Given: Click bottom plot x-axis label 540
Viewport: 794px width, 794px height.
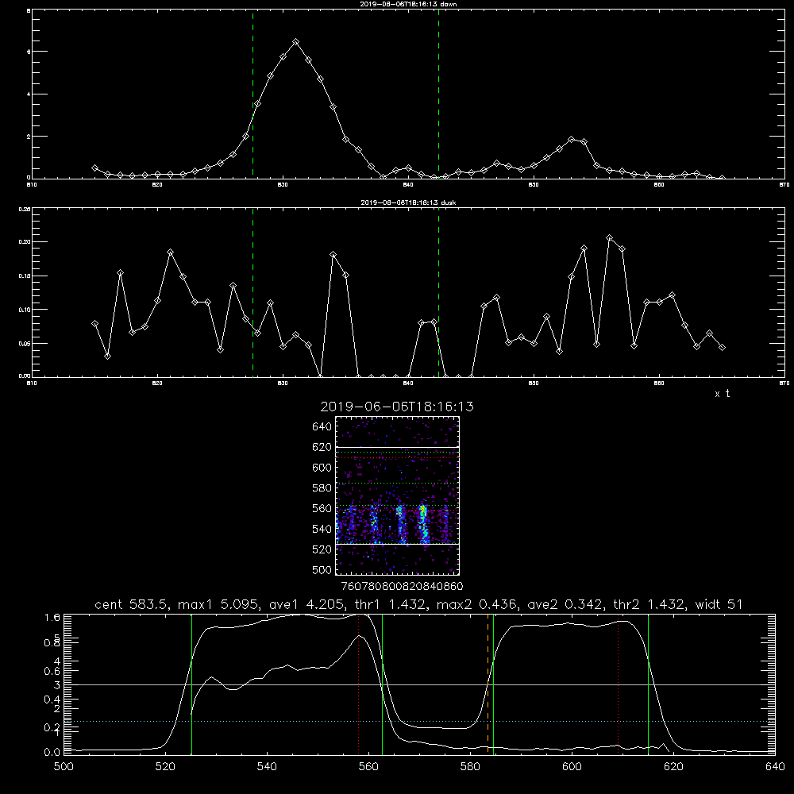Looking at the screenshot, I should point(267,766).
